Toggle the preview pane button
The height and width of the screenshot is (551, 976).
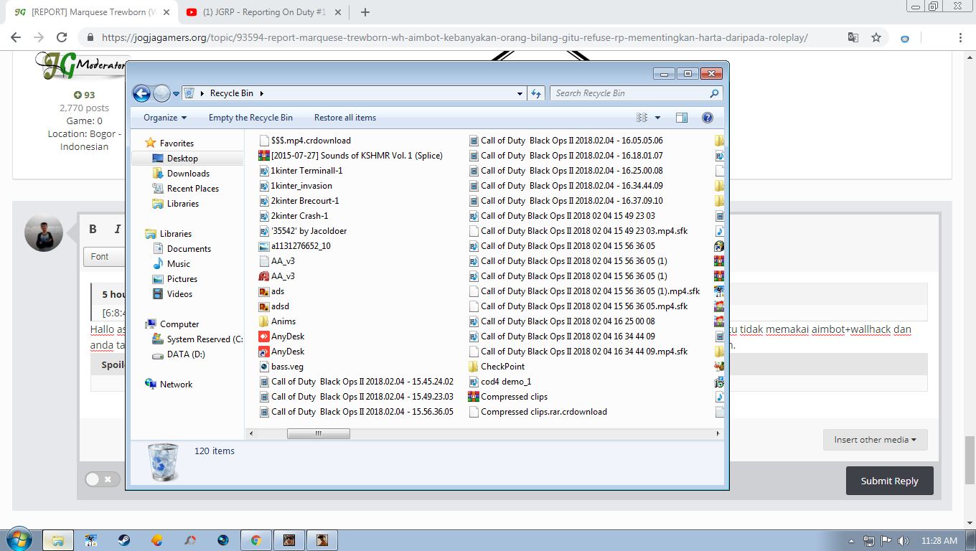(x=682, y=118)
